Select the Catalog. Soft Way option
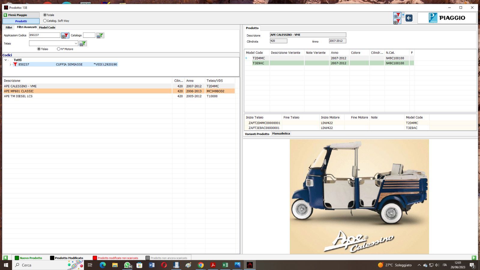Viewport: 480px width, 270px height. 45,21
